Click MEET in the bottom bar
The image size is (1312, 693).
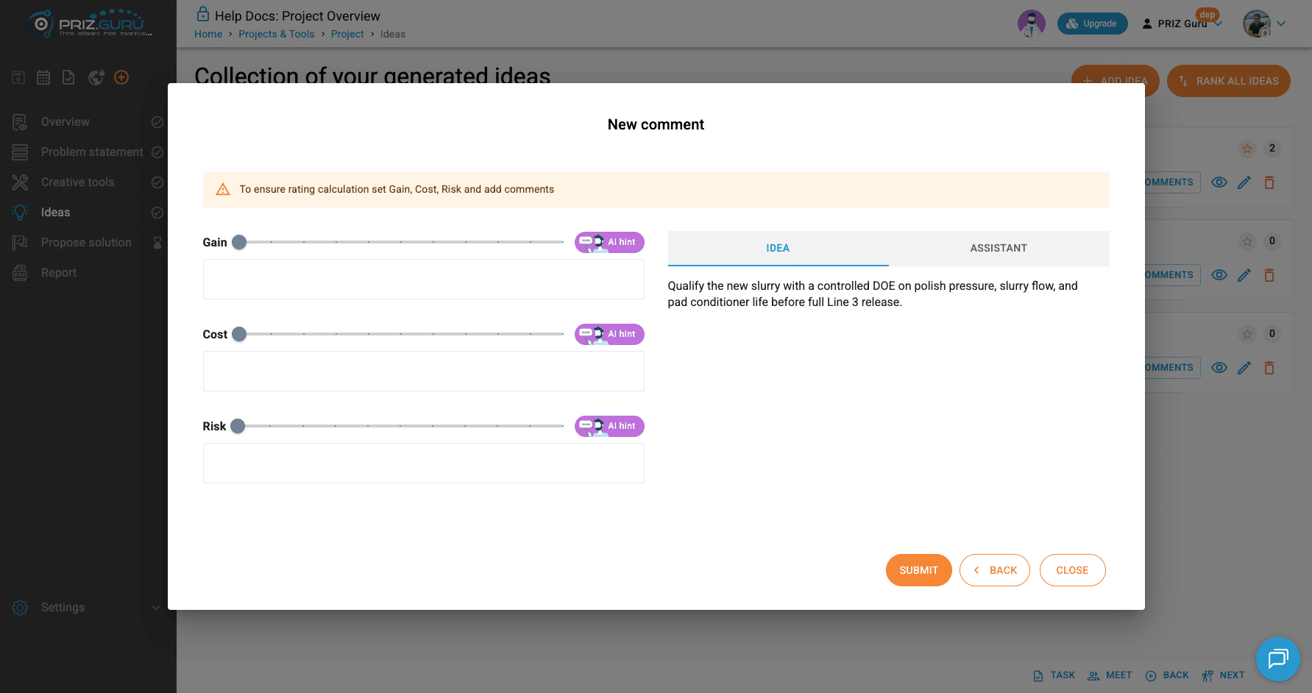coord(1110,675)
